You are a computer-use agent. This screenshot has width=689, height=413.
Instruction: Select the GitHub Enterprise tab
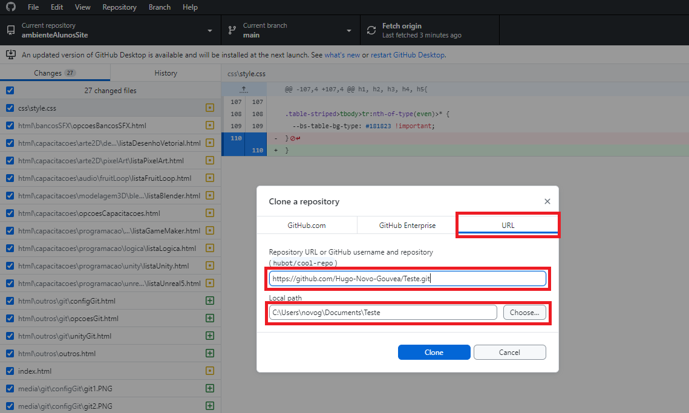pos(407,226)
